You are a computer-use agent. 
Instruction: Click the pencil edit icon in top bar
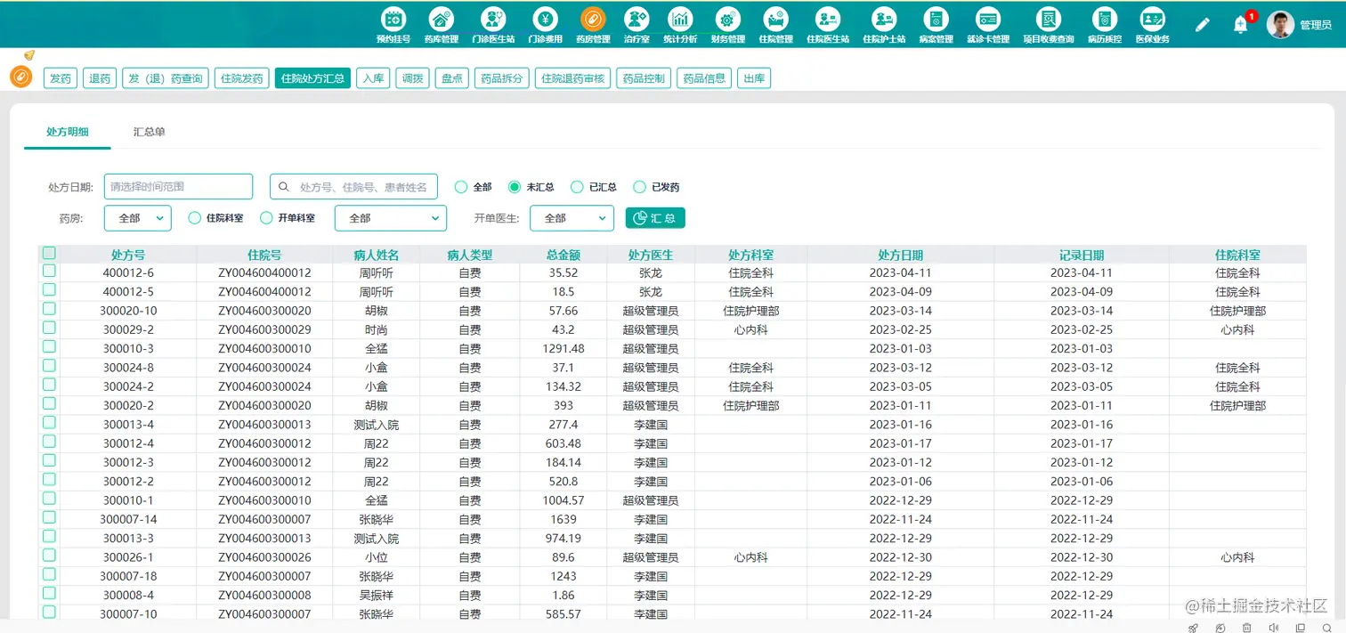pyautogui.click(x=1203, y=24)
